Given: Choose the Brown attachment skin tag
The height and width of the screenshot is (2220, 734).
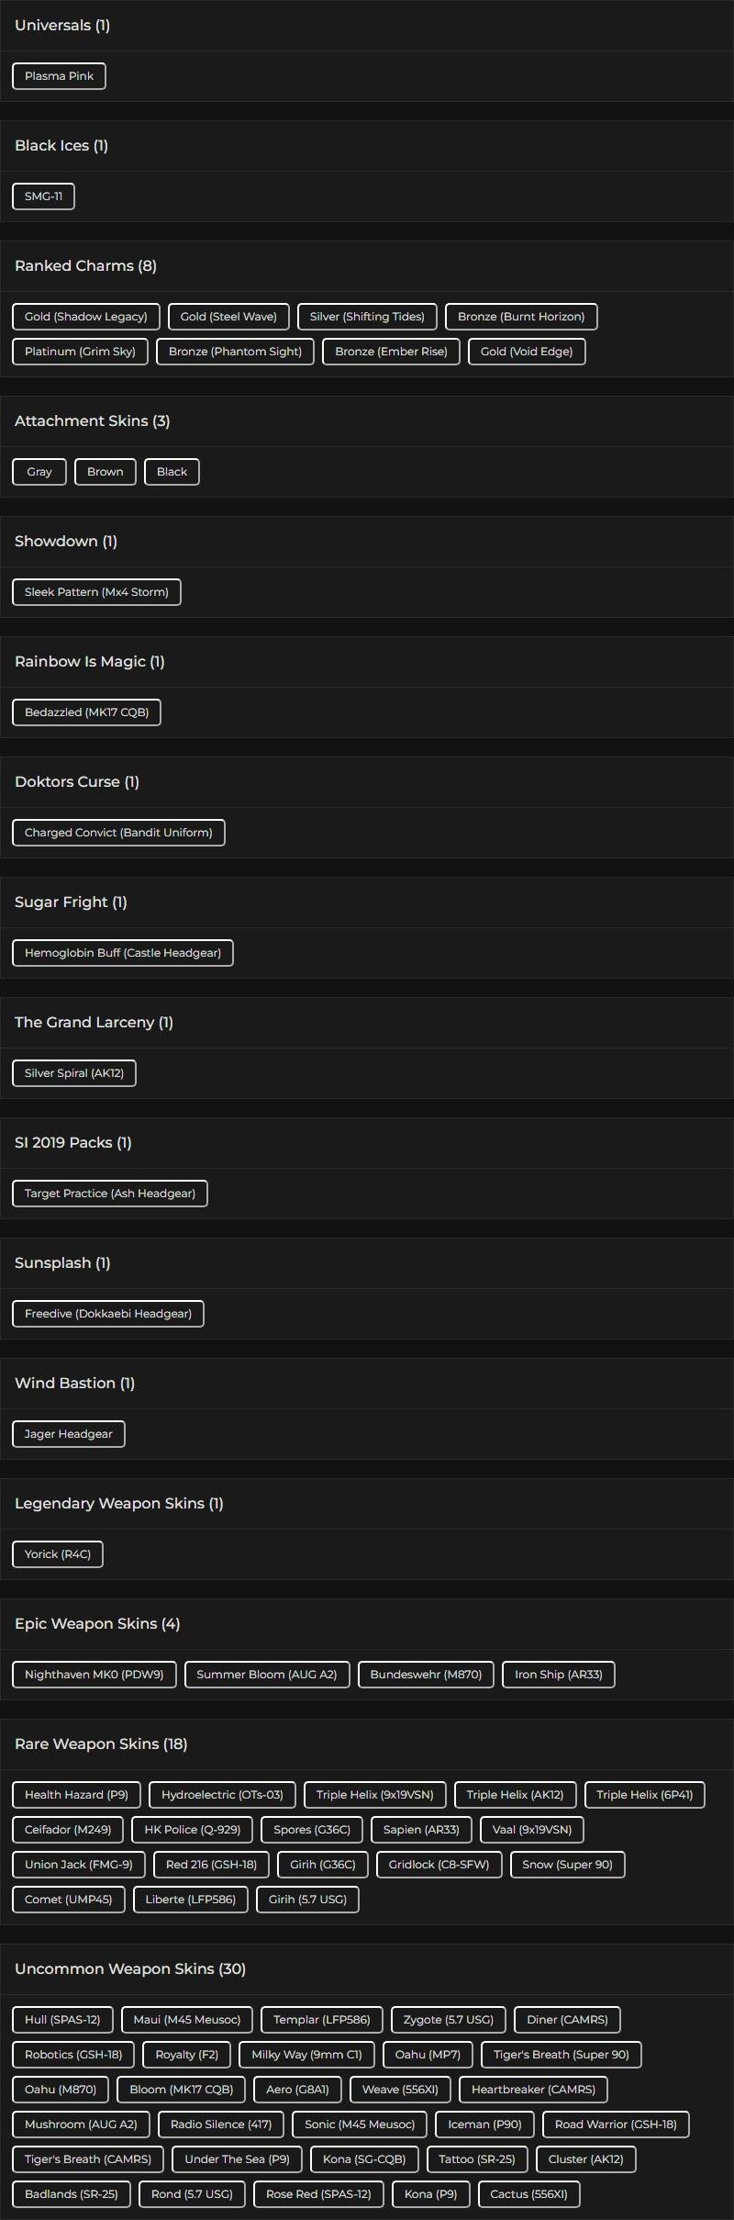Looking at the screenshot, I should pyautogui.click(x=105, y=472).
